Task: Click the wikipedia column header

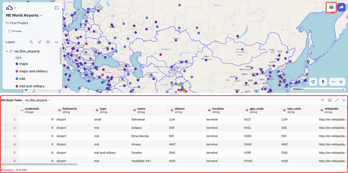Action: 331,110
